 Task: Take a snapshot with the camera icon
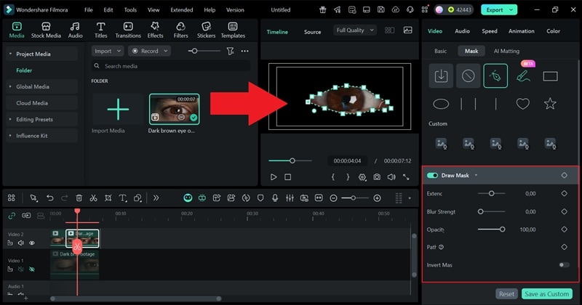[377, 177]
